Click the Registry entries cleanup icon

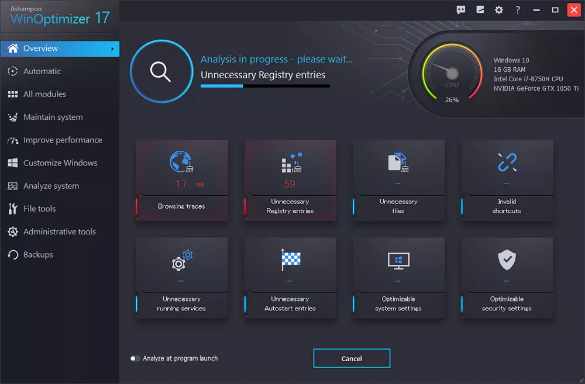(291, 162)
